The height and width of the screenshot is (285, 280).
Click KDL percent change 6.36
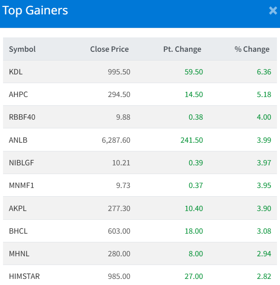pos(264,72)
